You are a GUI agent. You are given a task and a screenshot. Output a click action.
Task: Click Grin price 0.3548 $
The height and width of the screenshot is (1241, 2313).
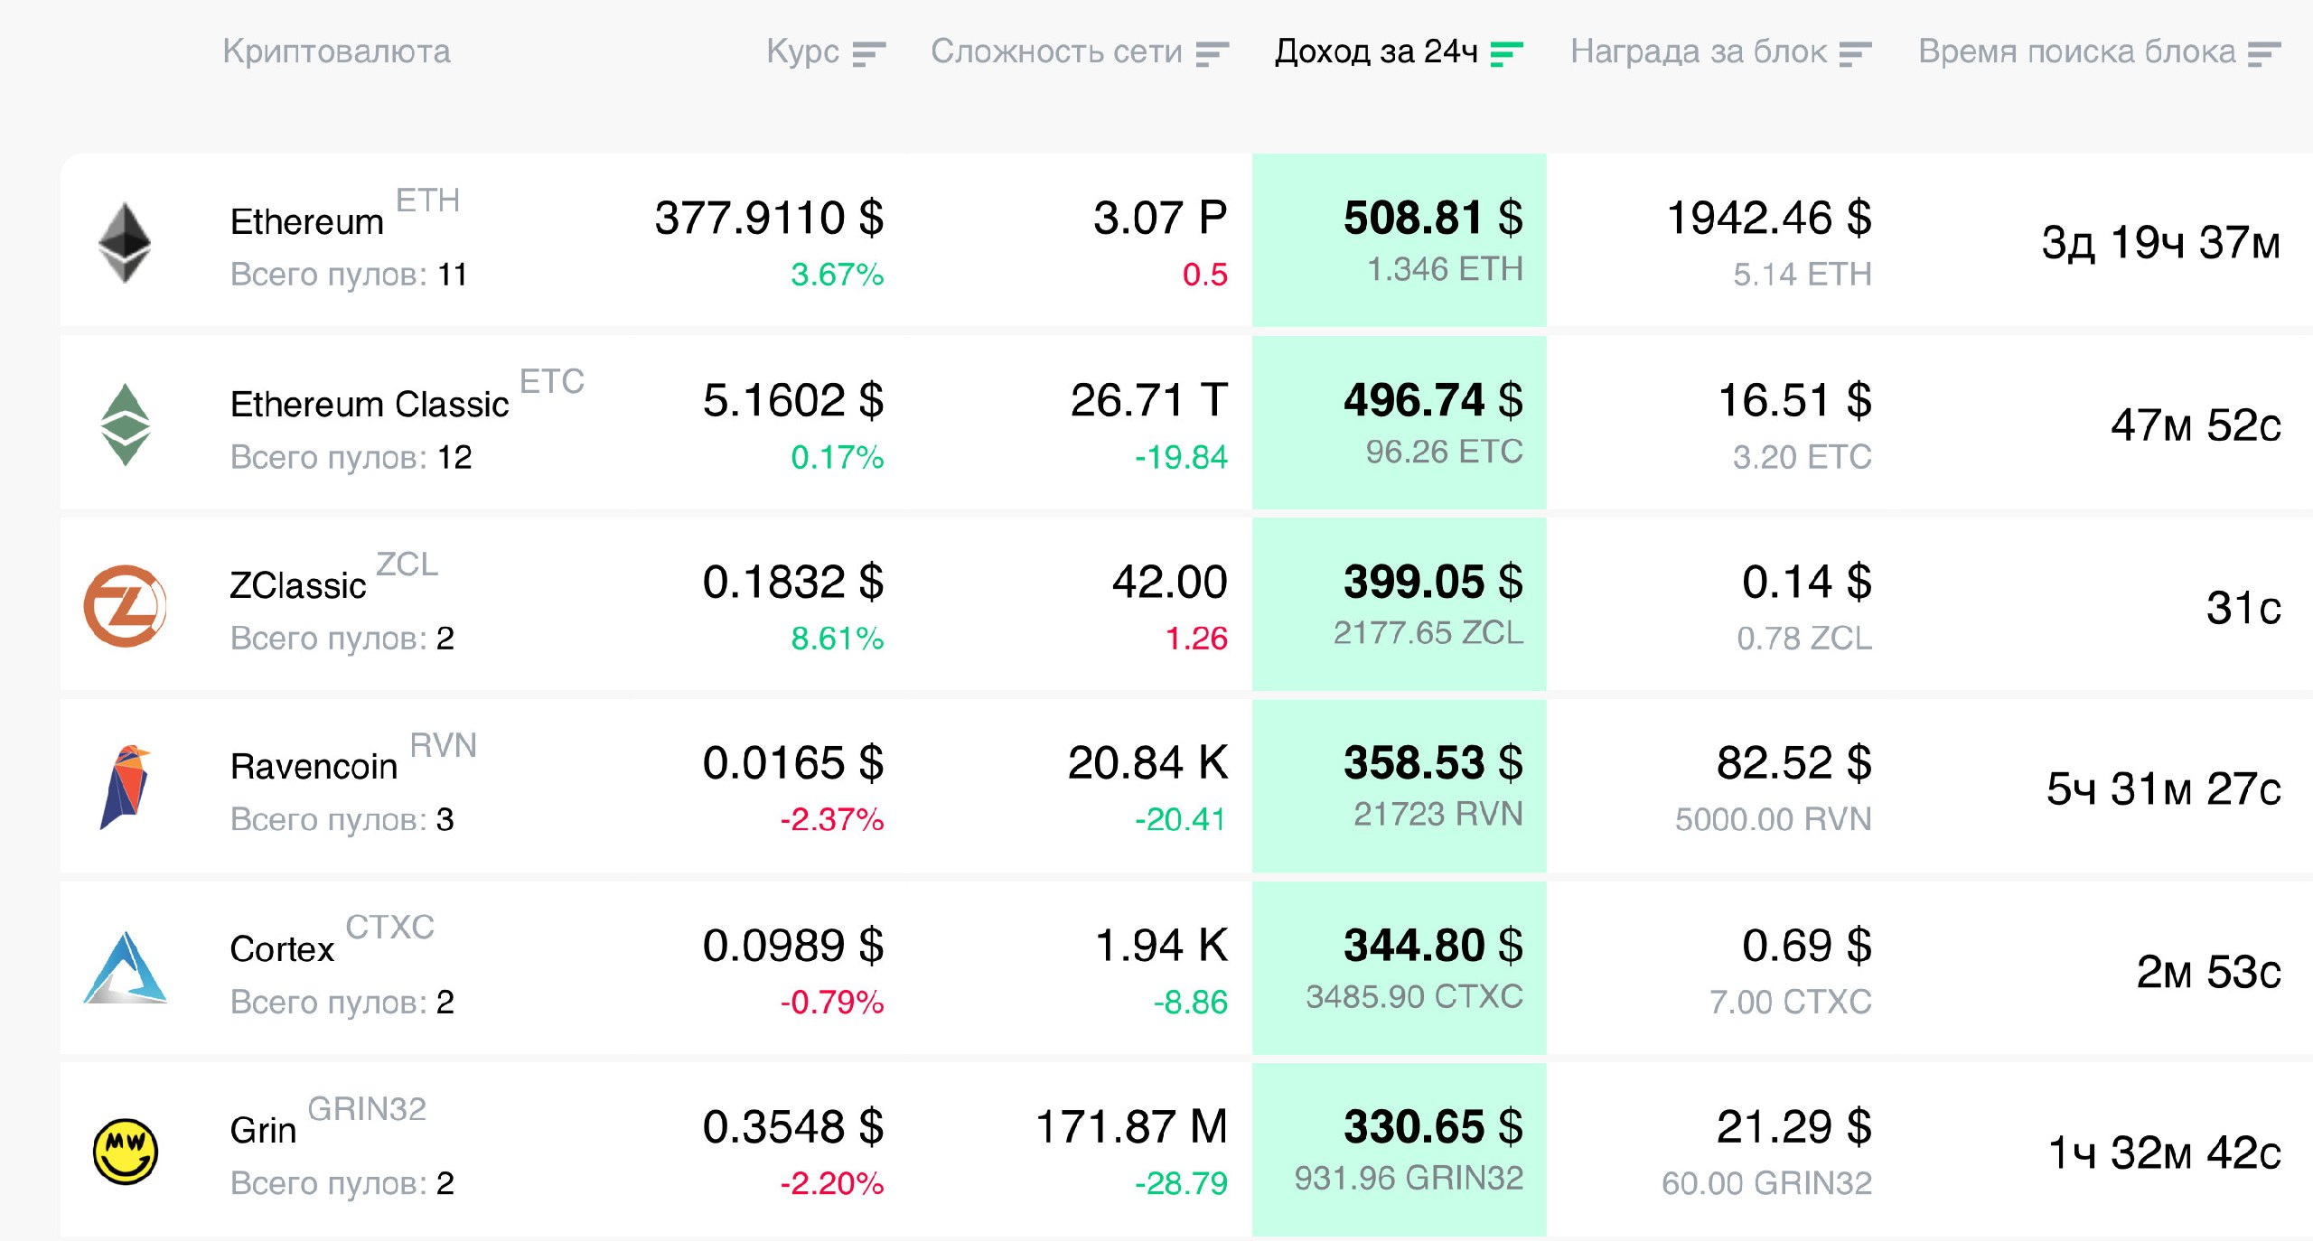(x=793, y=1127)
